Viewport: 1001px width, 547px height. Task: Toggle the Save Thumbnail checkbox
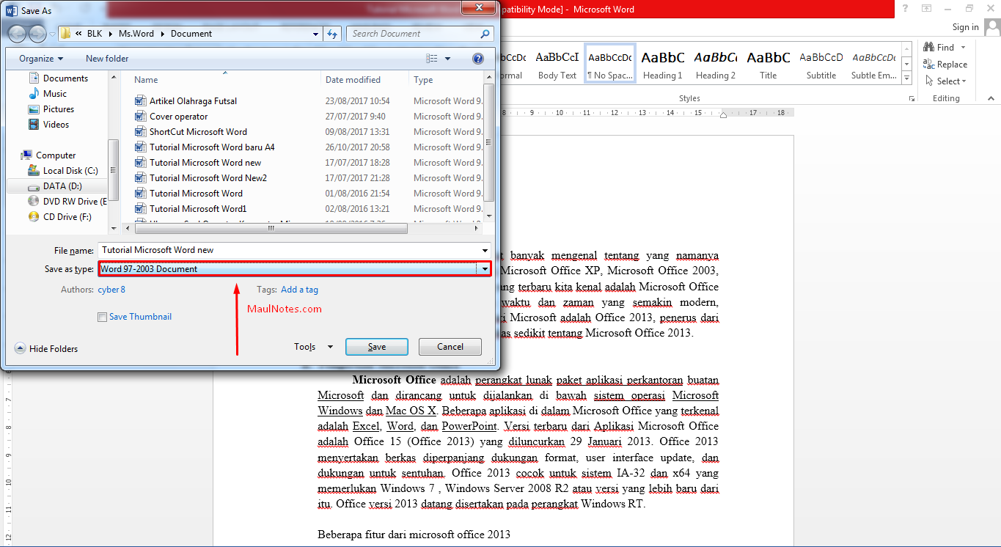(102, 317)
